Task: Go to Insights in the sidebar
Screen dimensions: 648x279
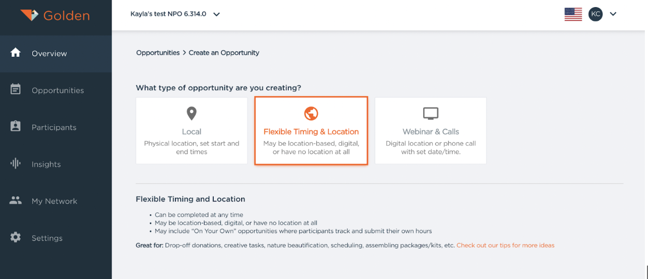Action: (x=46, y=164)
